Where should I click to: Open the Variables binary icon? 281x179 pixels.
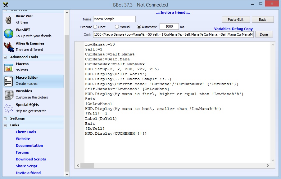[x=9, y=94]
